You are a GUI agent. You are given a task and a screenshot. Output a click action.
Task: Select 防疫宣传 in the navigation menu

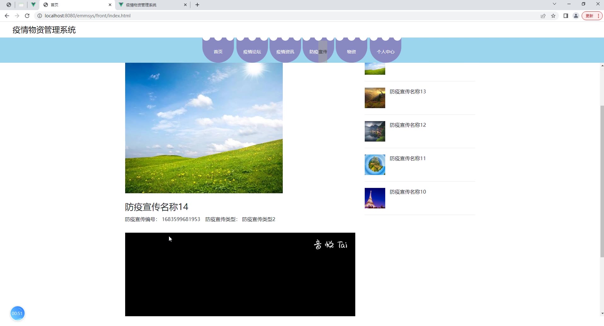pyautogui.click(x=318, y=50)
